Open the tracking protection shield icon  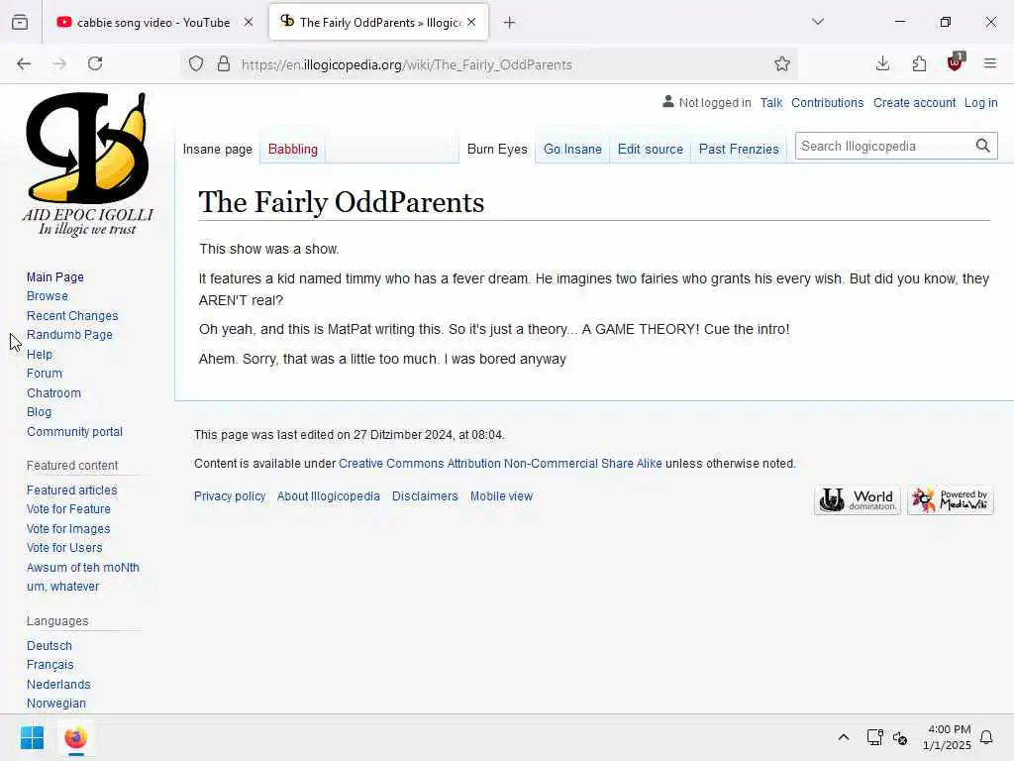196,64
